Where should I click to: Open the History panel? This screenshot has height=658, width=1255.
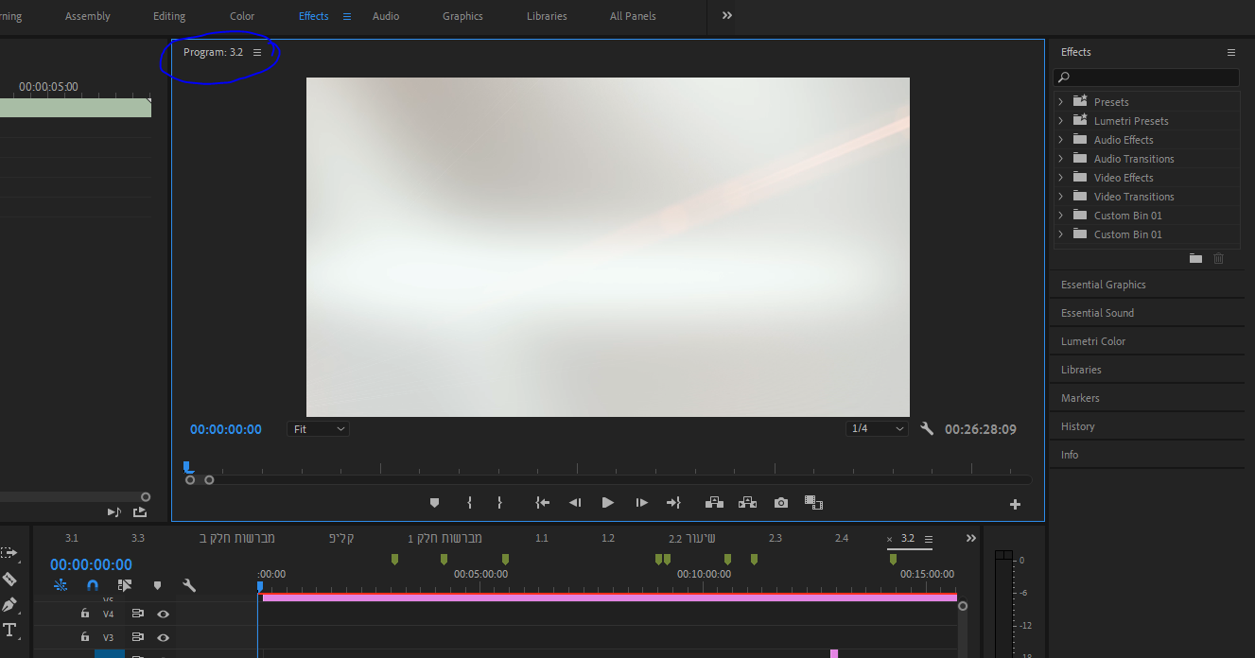coord(1077,426)
